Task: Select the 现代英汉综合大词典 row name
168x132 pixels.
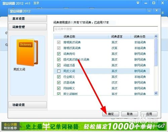Action: click(x=76, y=59)
